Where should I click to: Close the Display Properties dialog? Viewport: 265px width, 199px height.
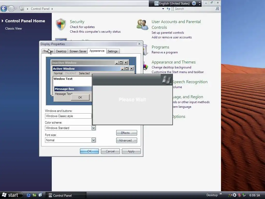click(139, 44)
